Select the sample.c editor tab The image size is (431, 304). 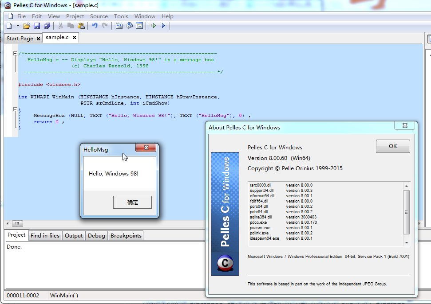(57, 37)
